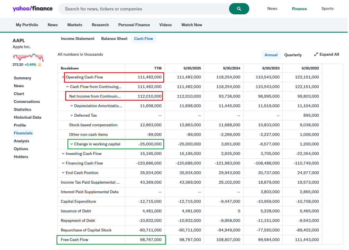Open the Sports link in top header

(x=327, y=8)
